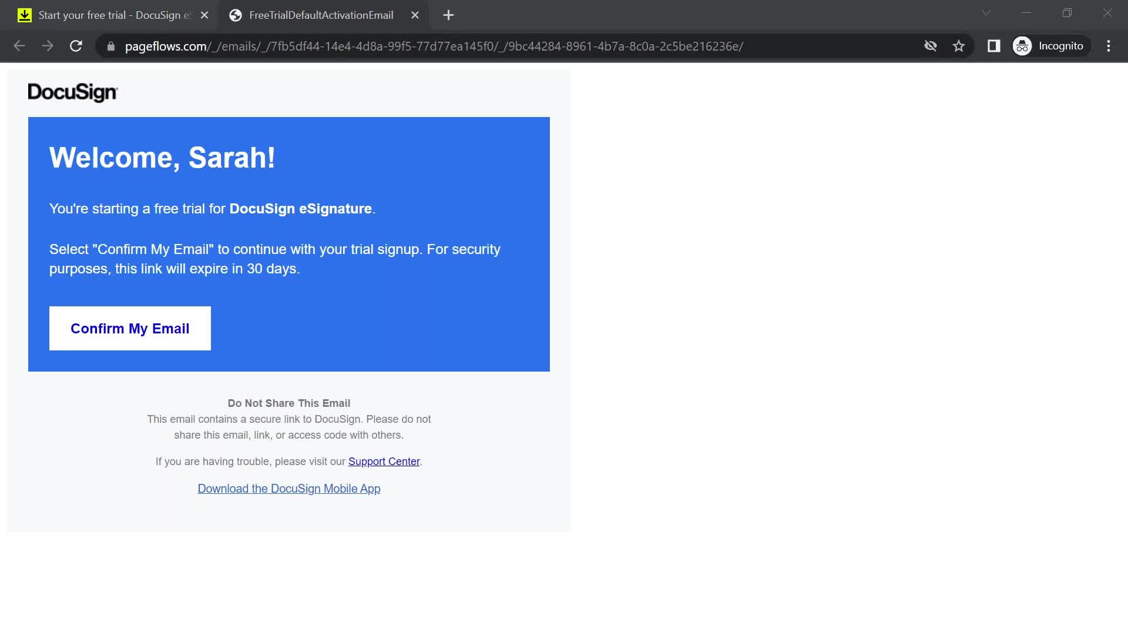Click the Incognito profile icon
This screenshot has width=1128, height=635.
[x=1023, y=46]
